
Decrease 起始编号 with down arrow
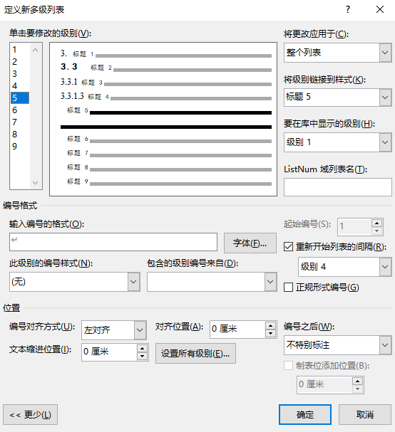point(376,231)
